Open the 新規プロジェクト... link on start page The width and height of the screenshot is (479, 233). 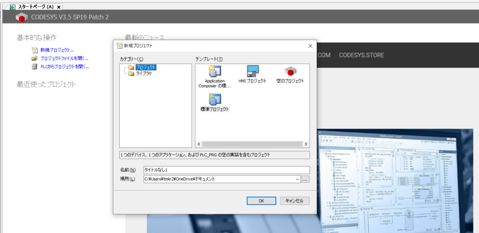pos(57,50)
